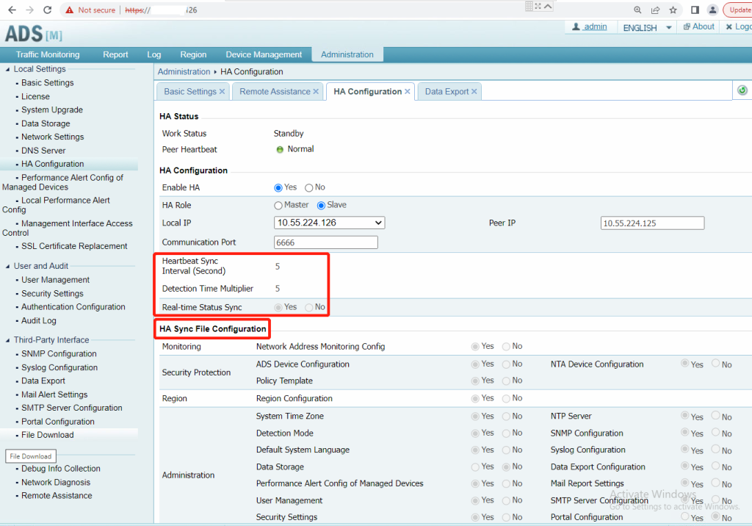This screenshot has width=752, height=526.
Task: Select No for Enable HA
Action: [x=309, y=187]
